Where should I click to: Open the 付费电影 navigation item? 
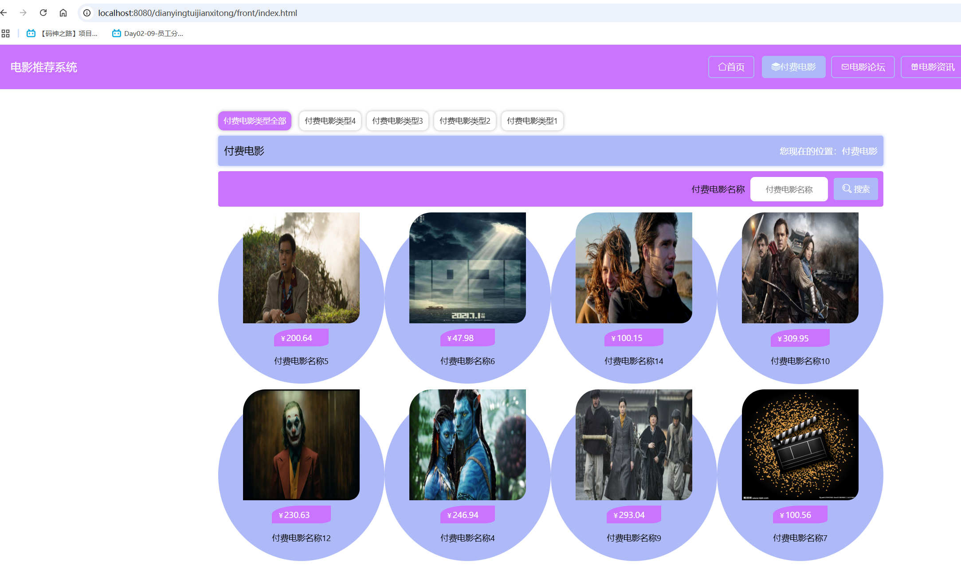click(793, 67)
